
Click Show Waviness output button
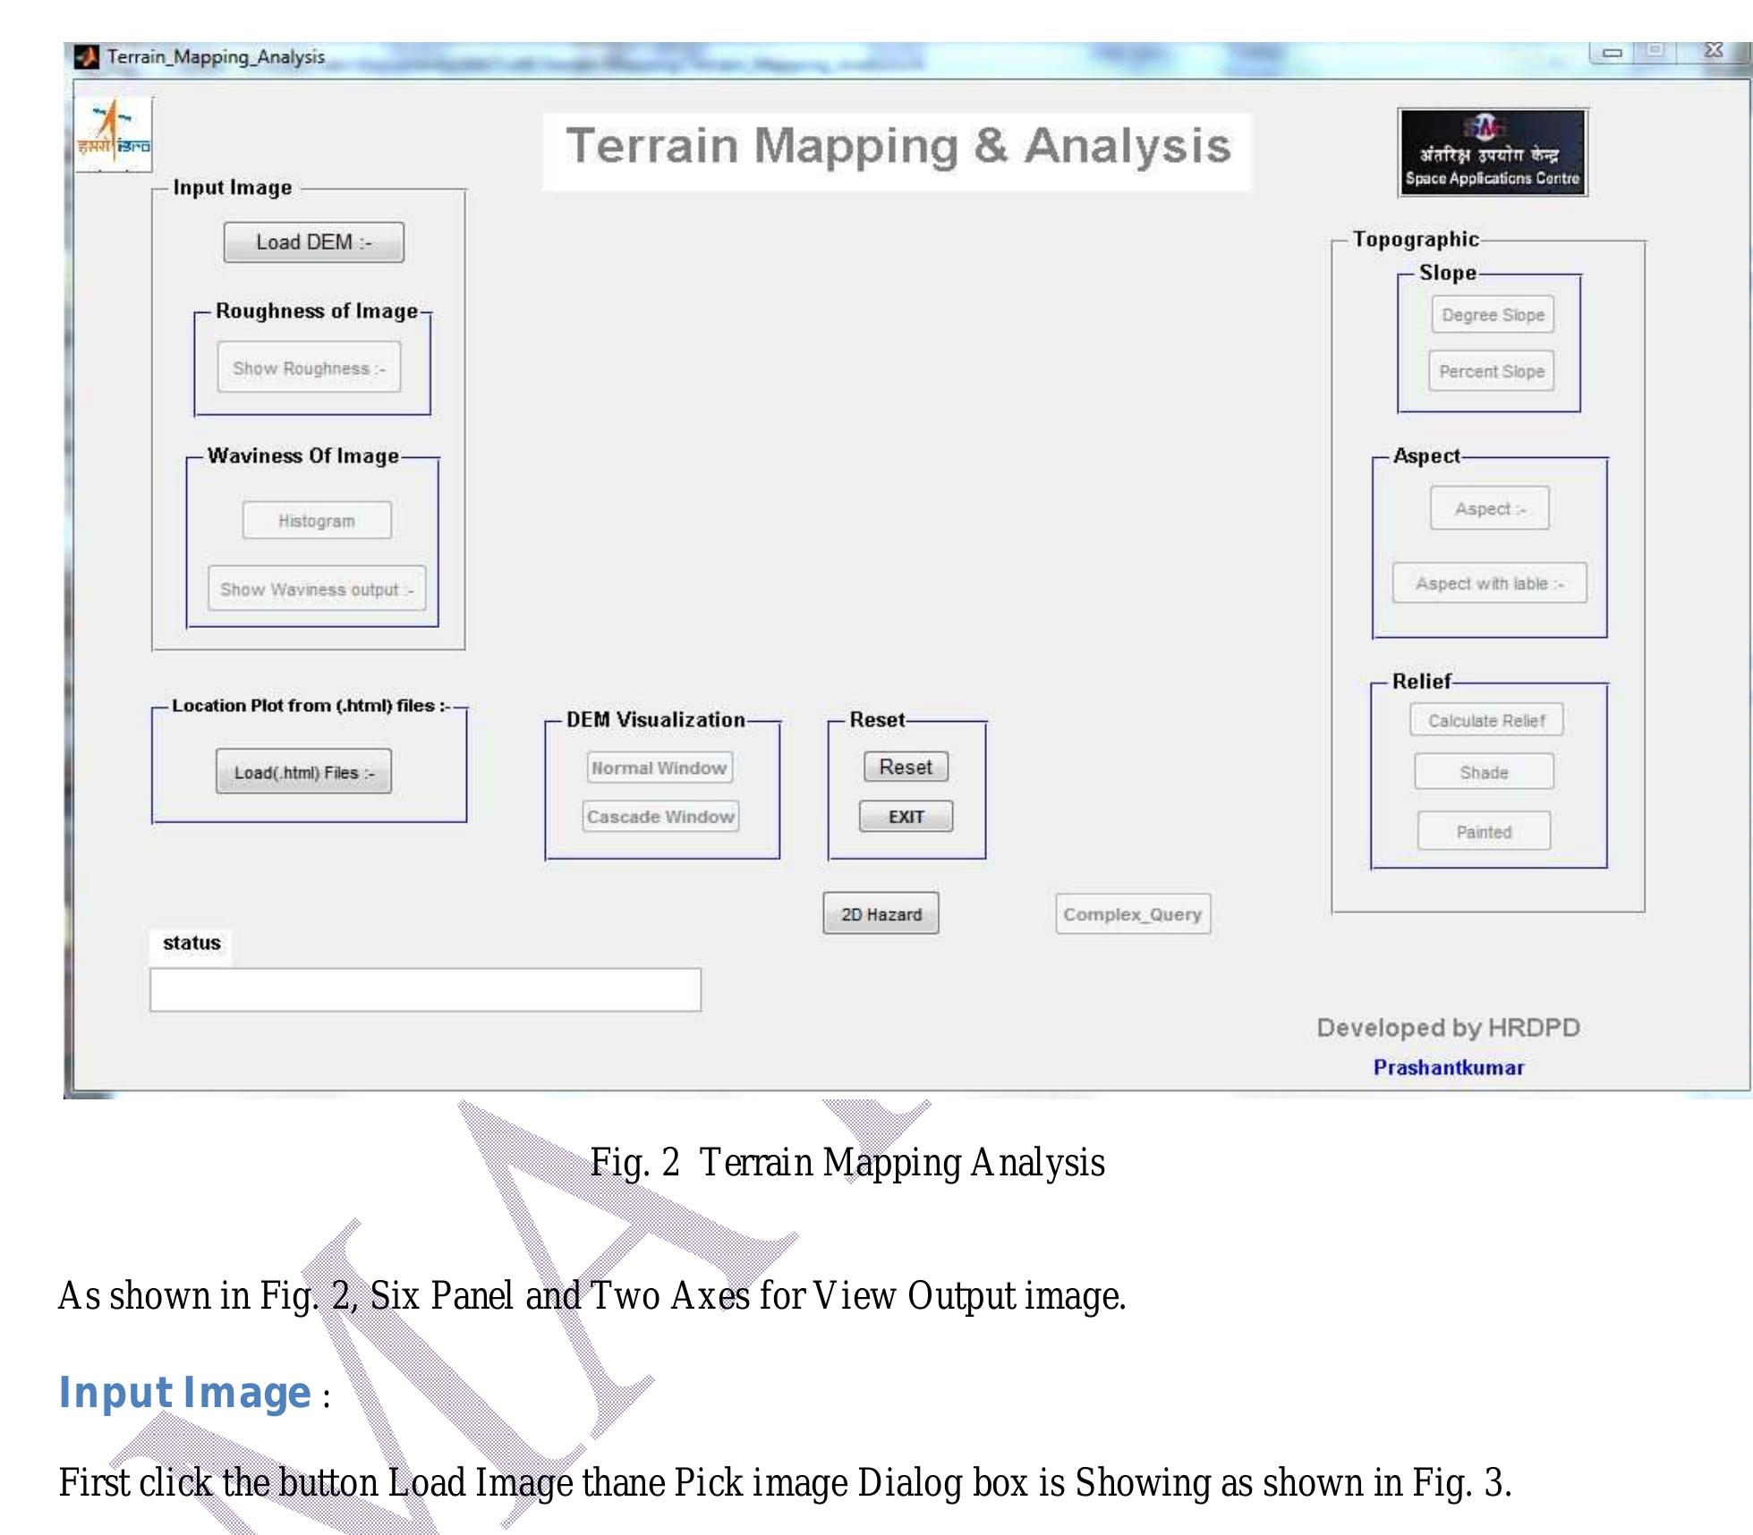tap(317, 589)
